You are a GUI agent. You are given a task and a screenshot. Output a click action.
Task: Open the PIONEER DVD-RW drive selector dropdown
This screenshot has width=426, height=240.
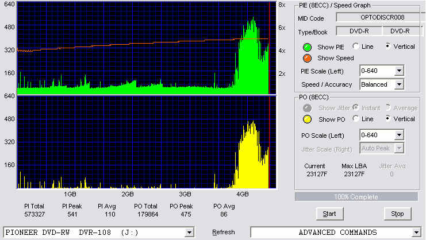[189, 233]
